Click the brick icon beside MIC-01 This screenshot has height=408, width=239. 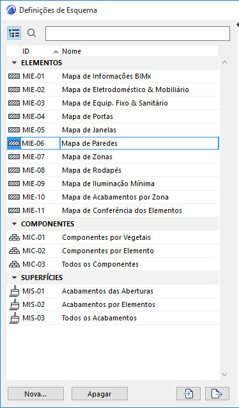coord(14,237)
